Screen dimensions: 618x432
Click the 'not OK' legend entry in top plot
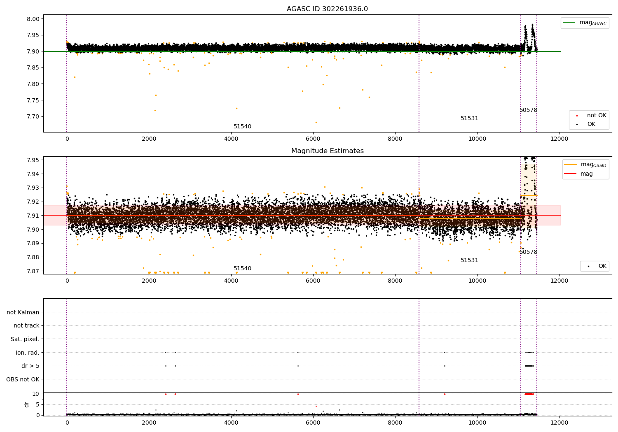(591, 116)
